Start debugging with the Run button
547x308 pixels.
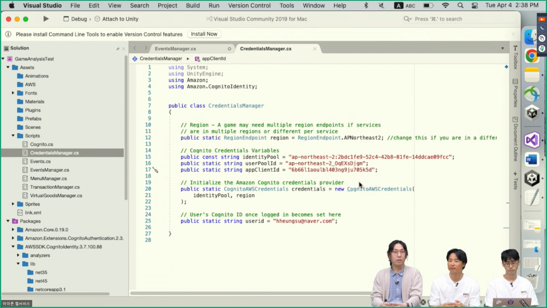(46, 19)
